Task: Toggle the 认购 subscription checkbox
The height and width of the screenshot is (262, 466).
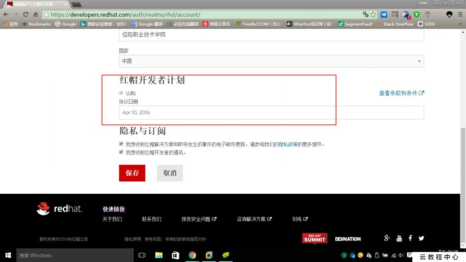Action: point(121,93)
